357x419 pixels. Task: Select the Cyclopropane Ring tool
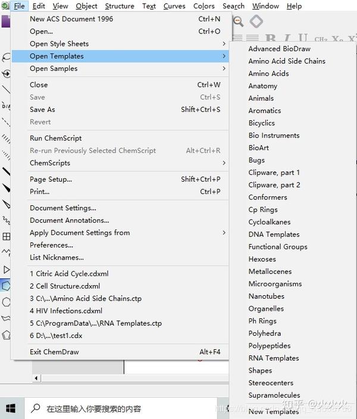click(6, 270)
